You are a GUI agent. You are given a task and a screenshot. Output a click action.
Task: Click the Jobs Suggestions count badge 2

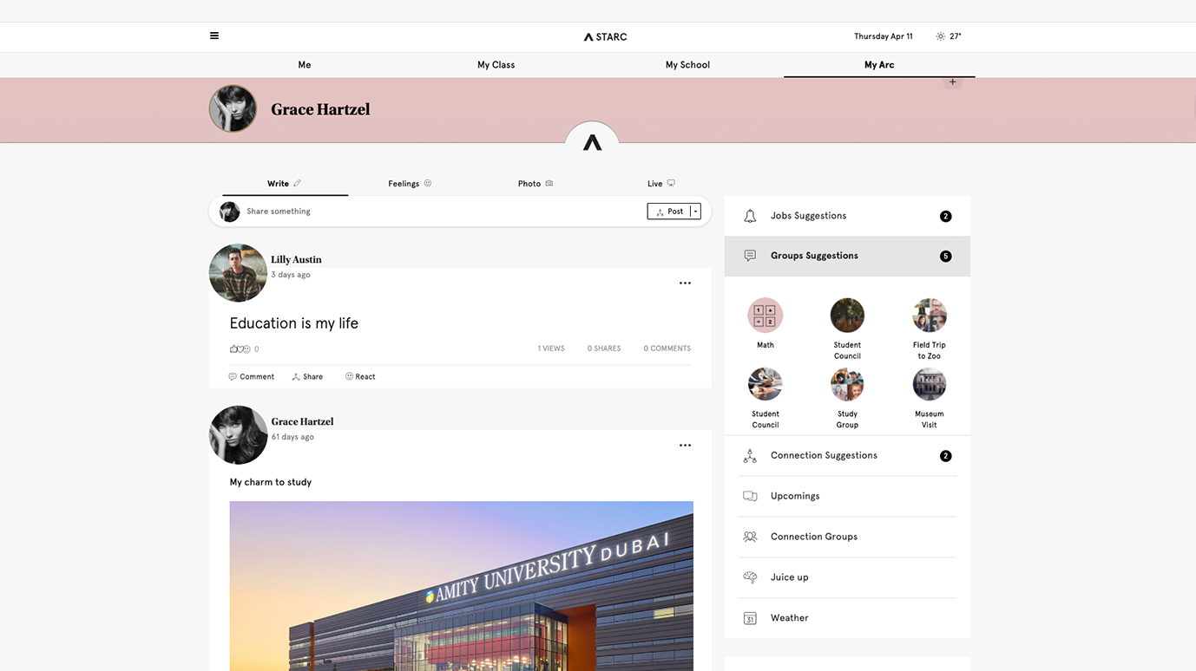click(x=946, y=217)
